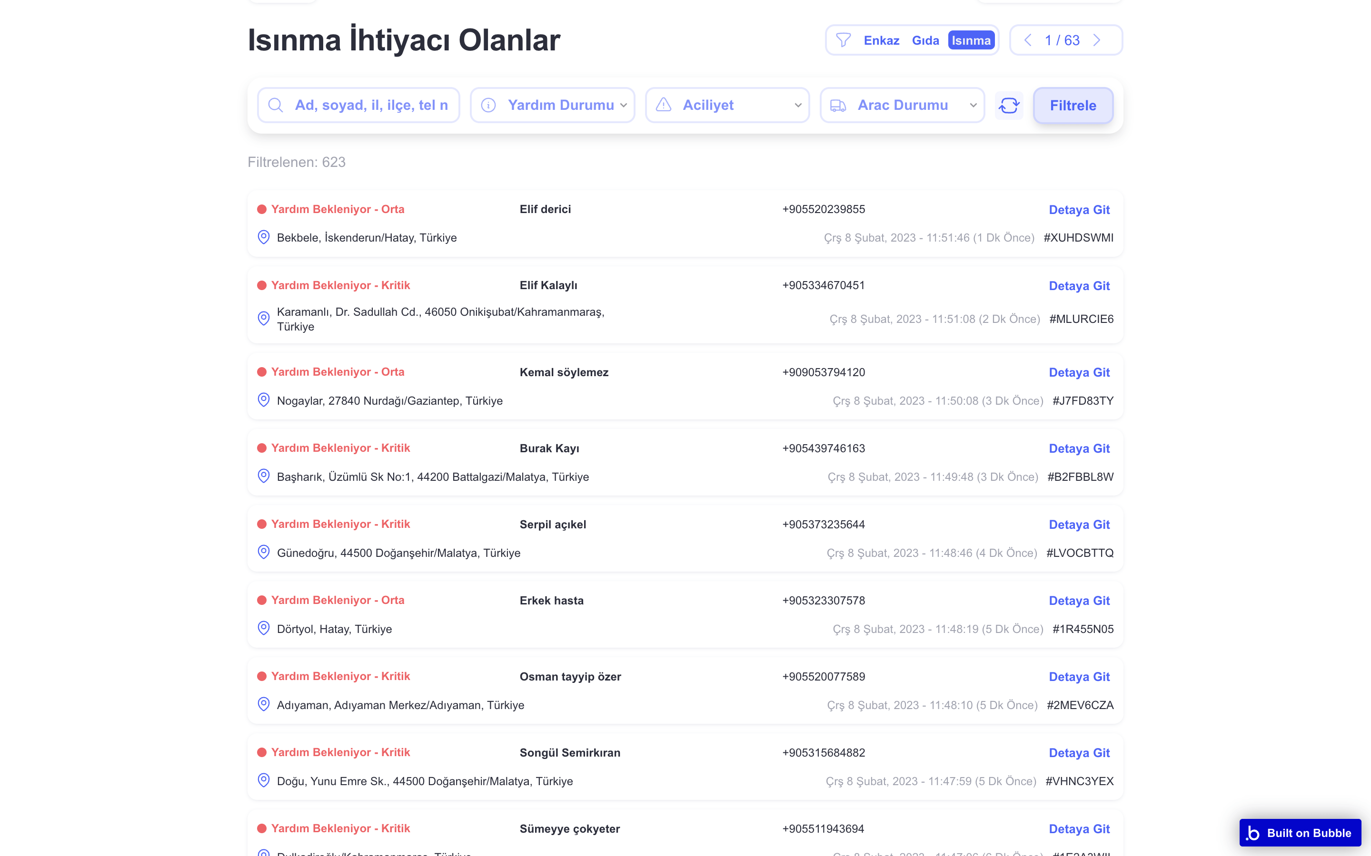Click location pin for Nogaylar address

263,400
